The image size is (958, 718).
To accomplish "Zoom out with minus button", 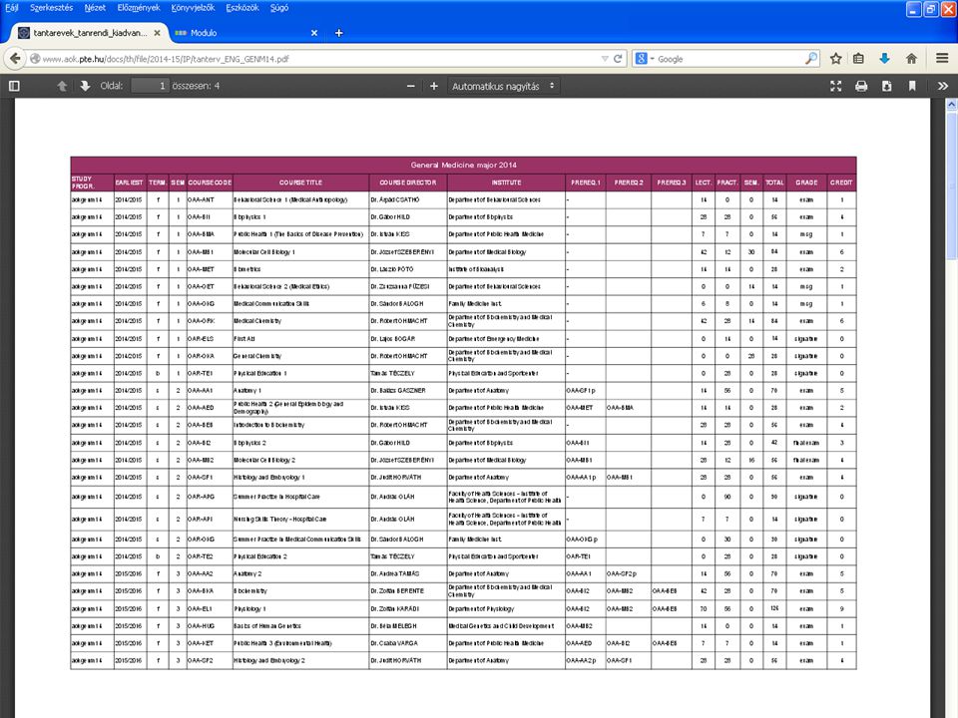I will 410,86.
